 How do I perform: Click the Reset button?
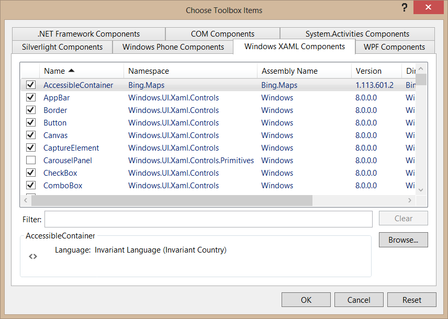coord(411,300)
